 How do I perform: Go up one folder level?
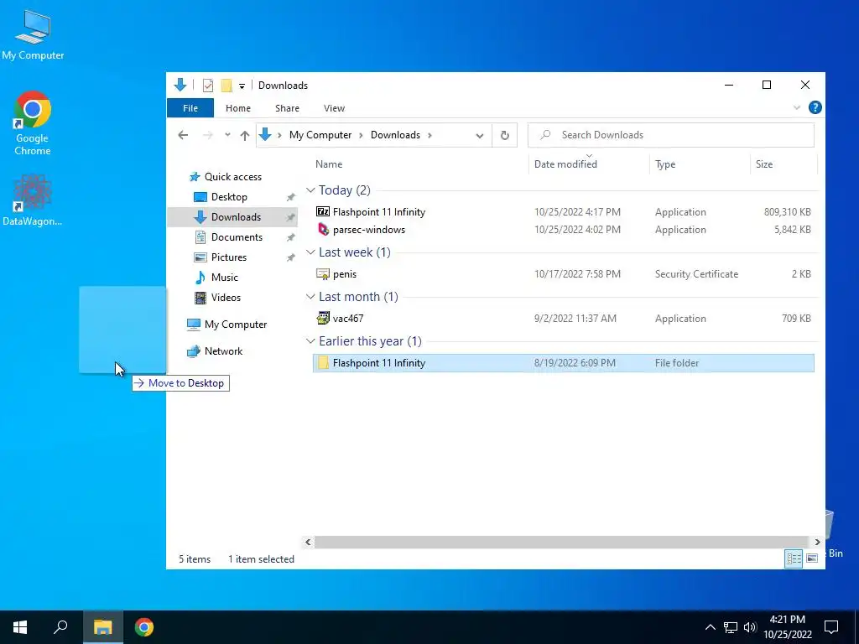click(x=244, y=135)
